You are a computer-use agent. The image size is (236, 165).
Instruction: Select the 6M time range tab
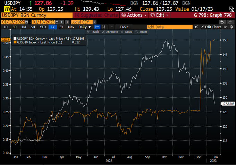click(33, 27)
